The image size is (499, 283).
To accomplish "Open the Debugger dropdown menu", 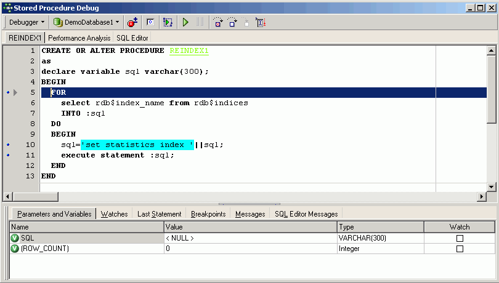I will [26, 22].
